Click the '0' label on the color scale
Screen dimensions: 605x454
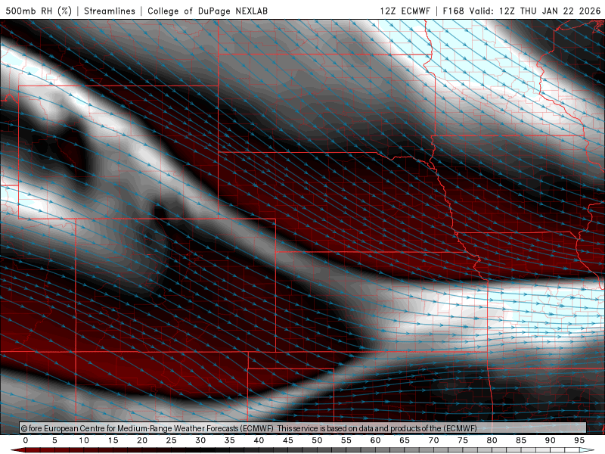[x=26, y=440]
